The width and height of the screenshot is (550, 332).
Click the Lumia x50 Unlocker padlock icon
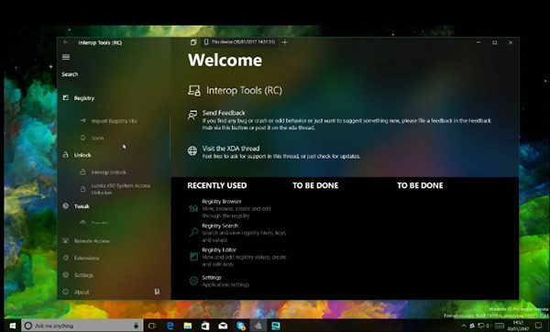(x=82, y=189)
